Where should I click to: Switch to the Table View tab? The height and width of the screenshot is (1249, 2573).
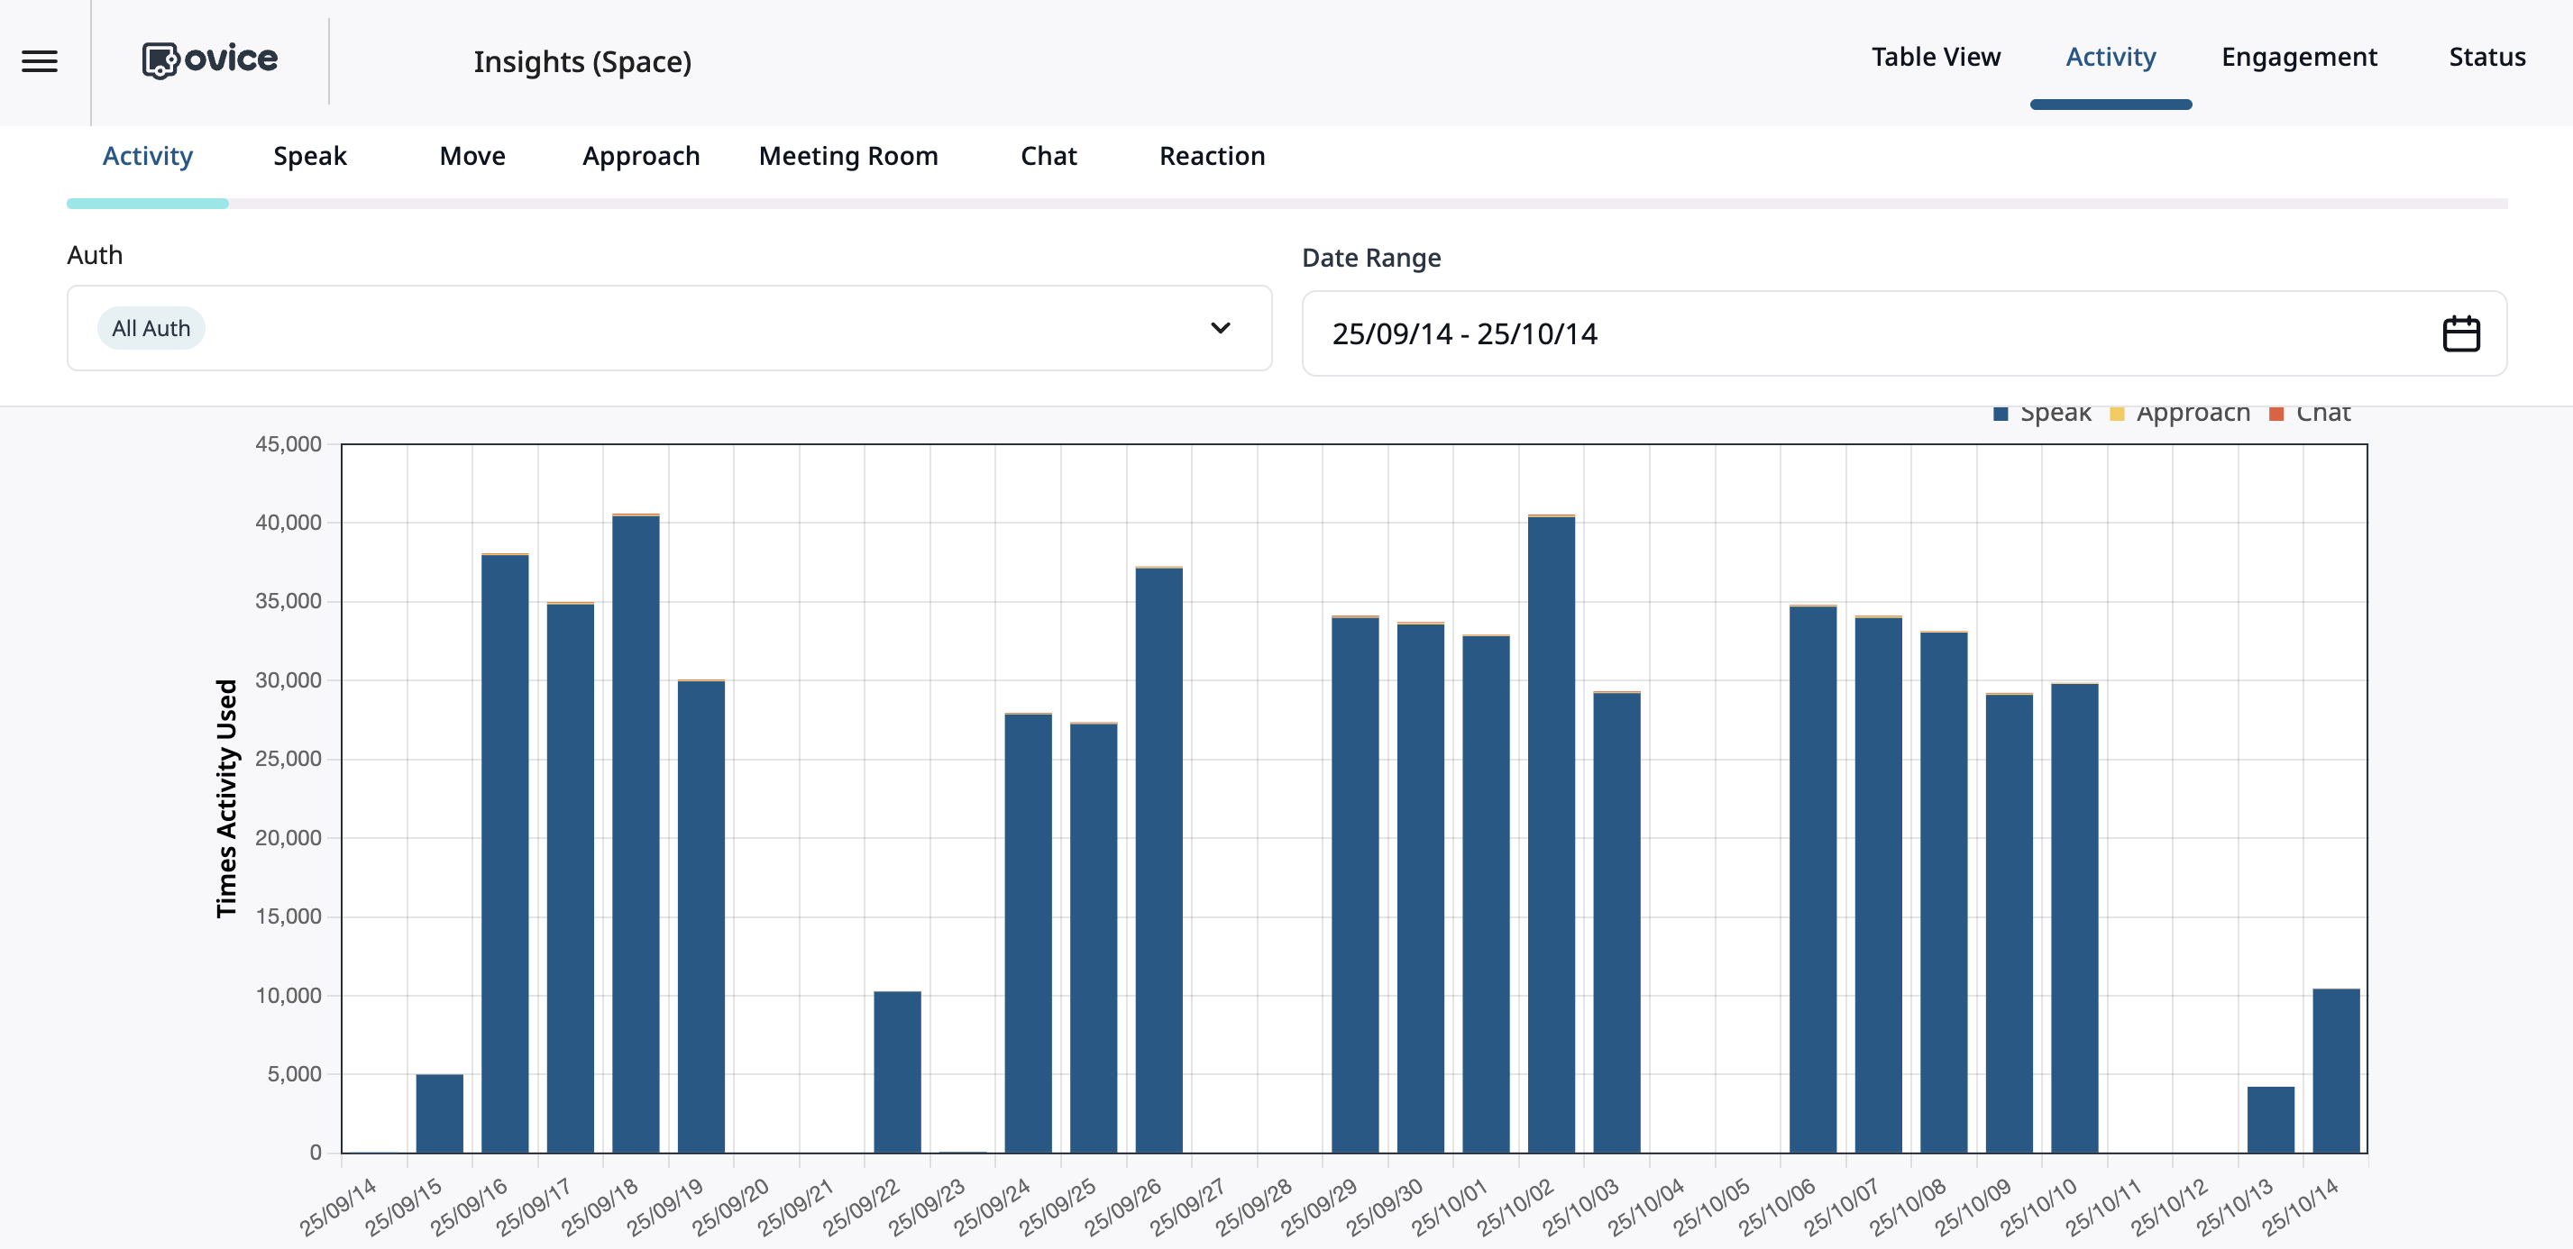(x=1935, y=57)
